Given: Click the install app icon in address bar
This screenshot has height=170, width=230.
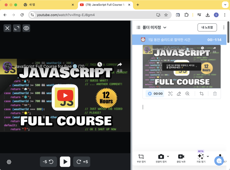Looking at the screenshot, I should point(158,15).
